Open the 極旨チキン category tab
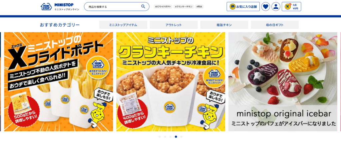The image size is (341, 148). (x=224, y=25)
